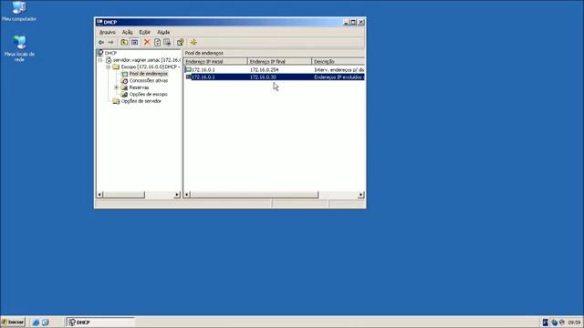Screen dimensions: 584x328
Task: Click the Iniciar start button
Action: (13, 323)
